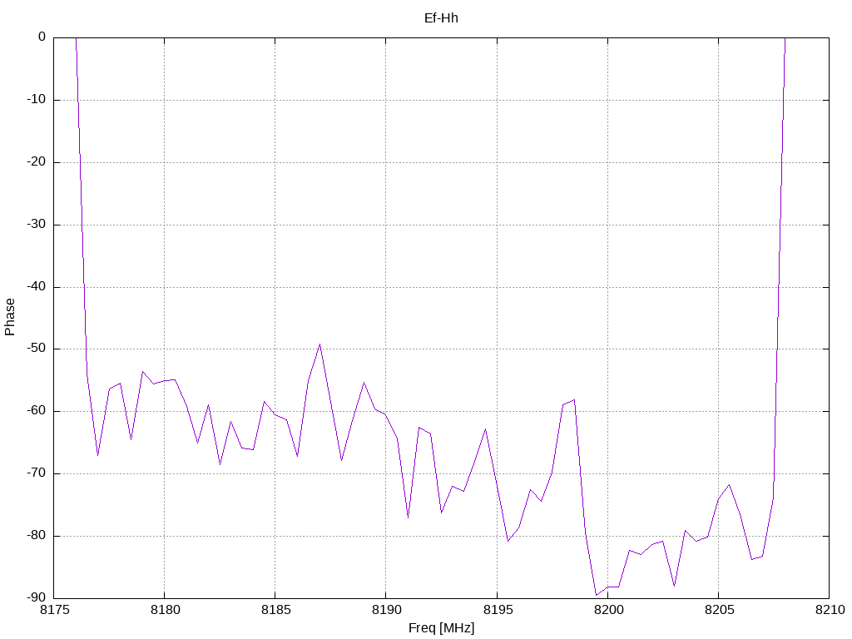Click the -30 y-axis tick label
852x639 pixels.
click(37, 224)
